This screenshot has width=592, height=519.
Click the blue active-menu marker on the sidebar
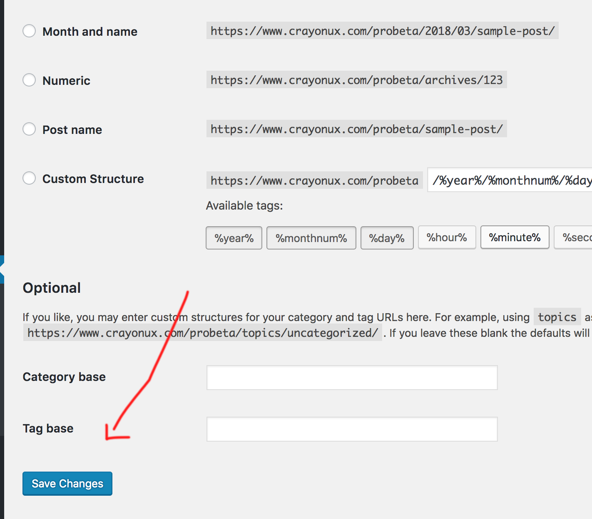pos(2,269)
